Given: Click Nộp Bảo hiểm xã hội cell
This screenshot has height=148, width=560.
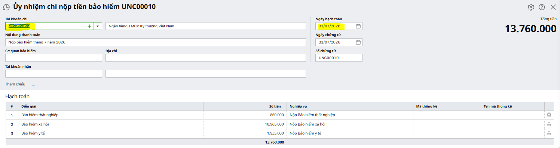Looking at the screenshot, I should (x=350, y=124).
